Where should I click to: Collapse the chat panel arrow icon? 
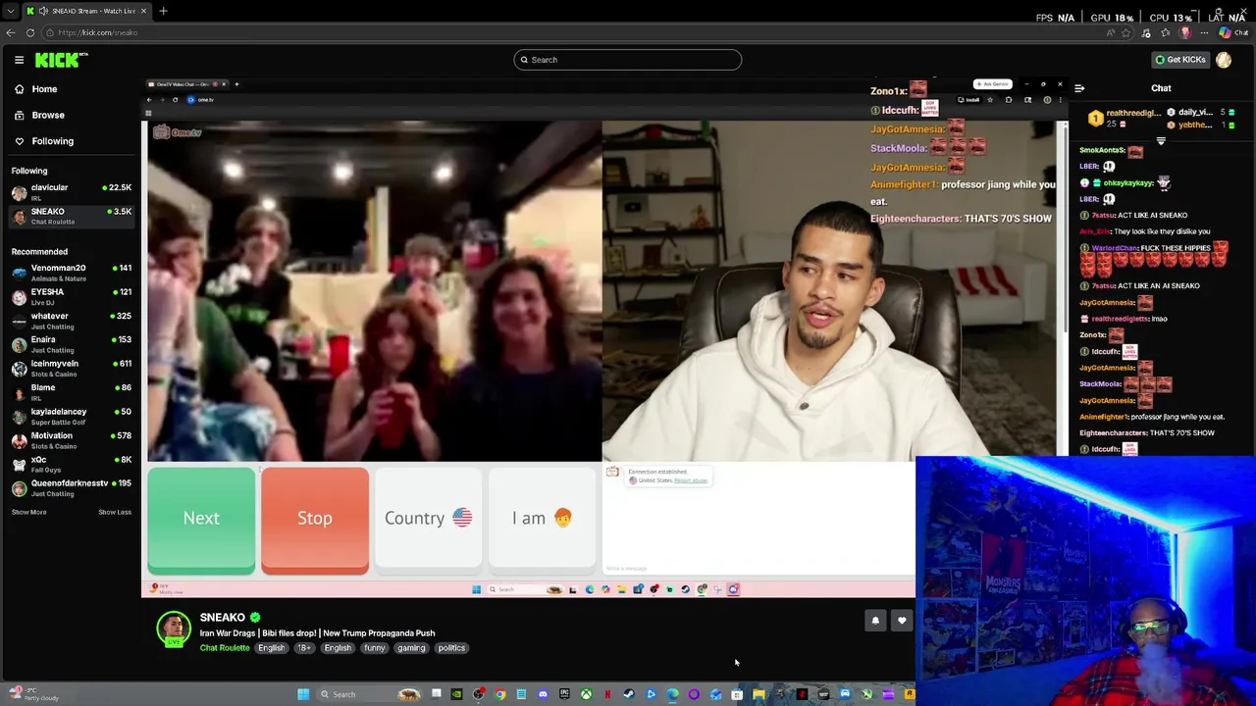(x=1079, y=88)
